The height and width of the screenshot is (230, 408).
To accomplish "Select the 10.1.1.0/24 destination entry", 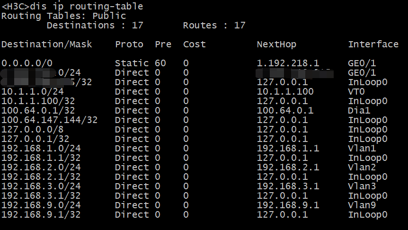I will 32,91.
